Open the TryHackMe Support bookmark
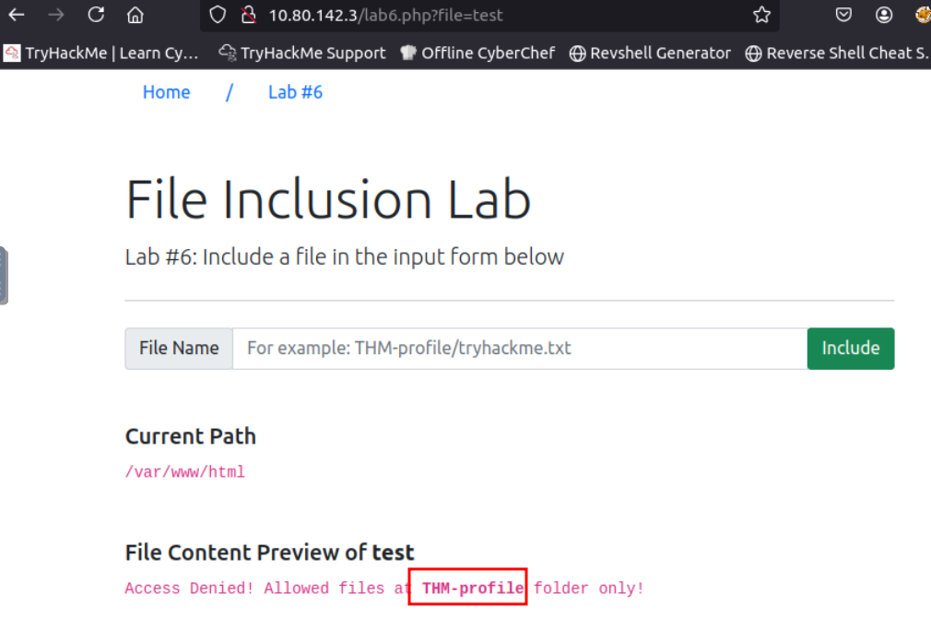The height and width of the screenshot is (629, 931). click(x=302, y=53)
